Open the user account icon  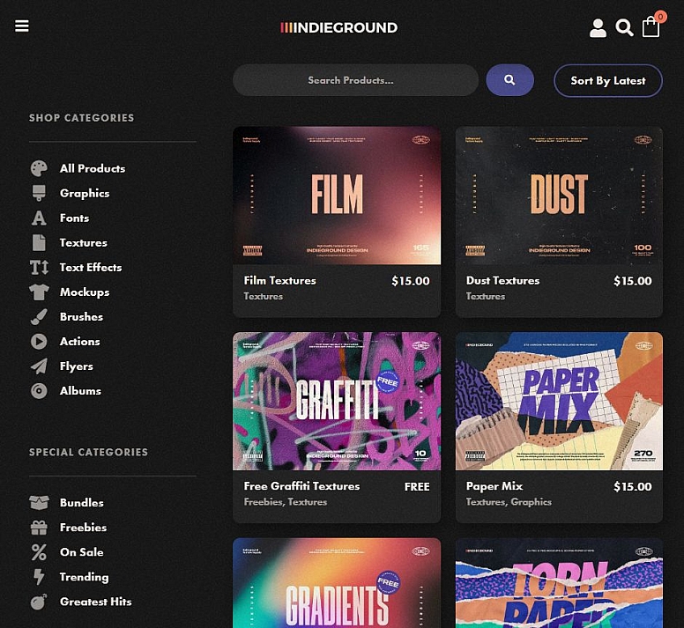coord(598,28)
